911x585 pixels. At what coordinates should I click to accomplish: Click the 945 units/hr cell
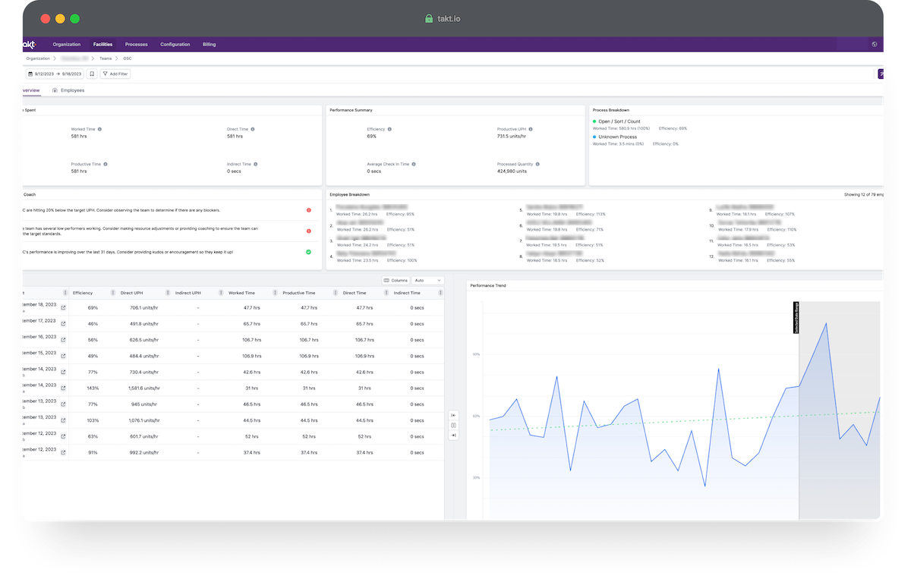144,404
